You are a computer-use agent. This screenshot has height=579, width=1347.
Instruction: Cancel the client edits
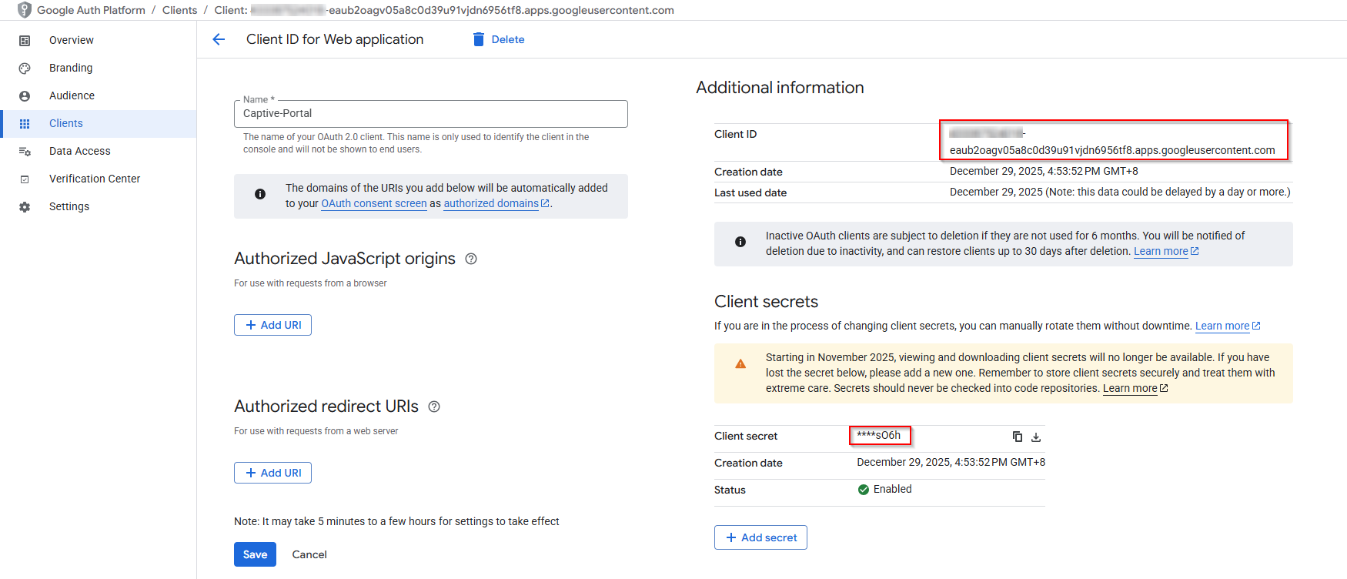coord(309,554)
